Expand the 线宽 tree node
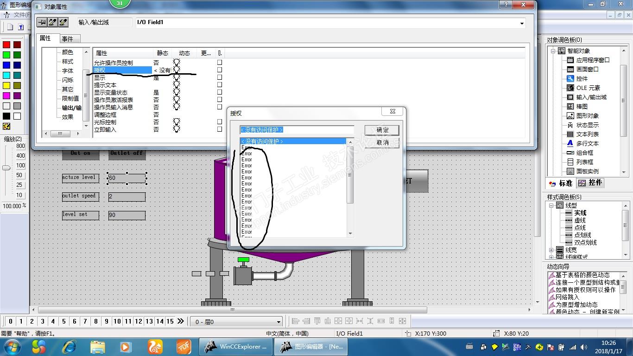Viewport: 633px width, 356px height. pos(551,250)
